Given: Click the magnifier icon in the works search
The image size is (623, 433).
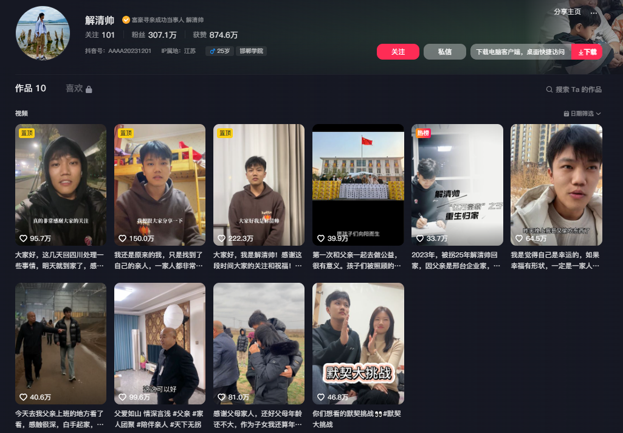Looking at the screenshot, I should (x=549, y=89).
